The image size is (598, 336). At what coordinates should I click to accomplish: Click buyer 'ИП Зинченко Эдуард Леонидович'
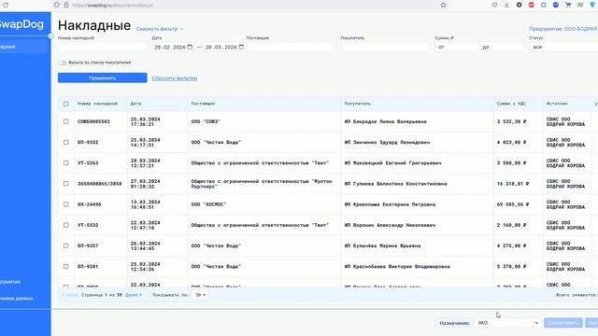(x=387, y=142)
